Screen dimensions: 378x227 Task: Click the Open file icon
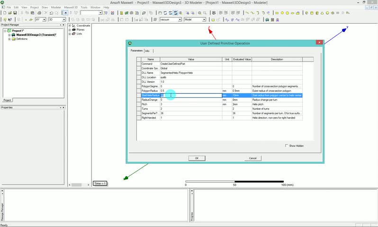(9, 13)
